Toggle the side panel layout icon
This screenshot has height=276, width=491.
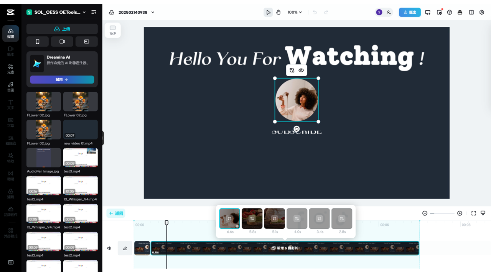(x=471, y=12)
